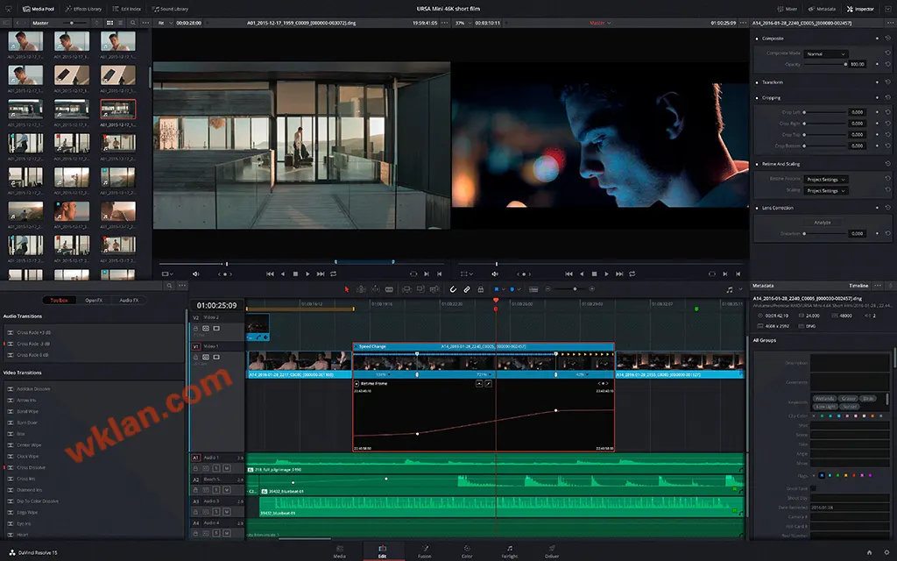Open the flag color dropdown arrow
Screen dimensions: 897x561
(504, 289)
